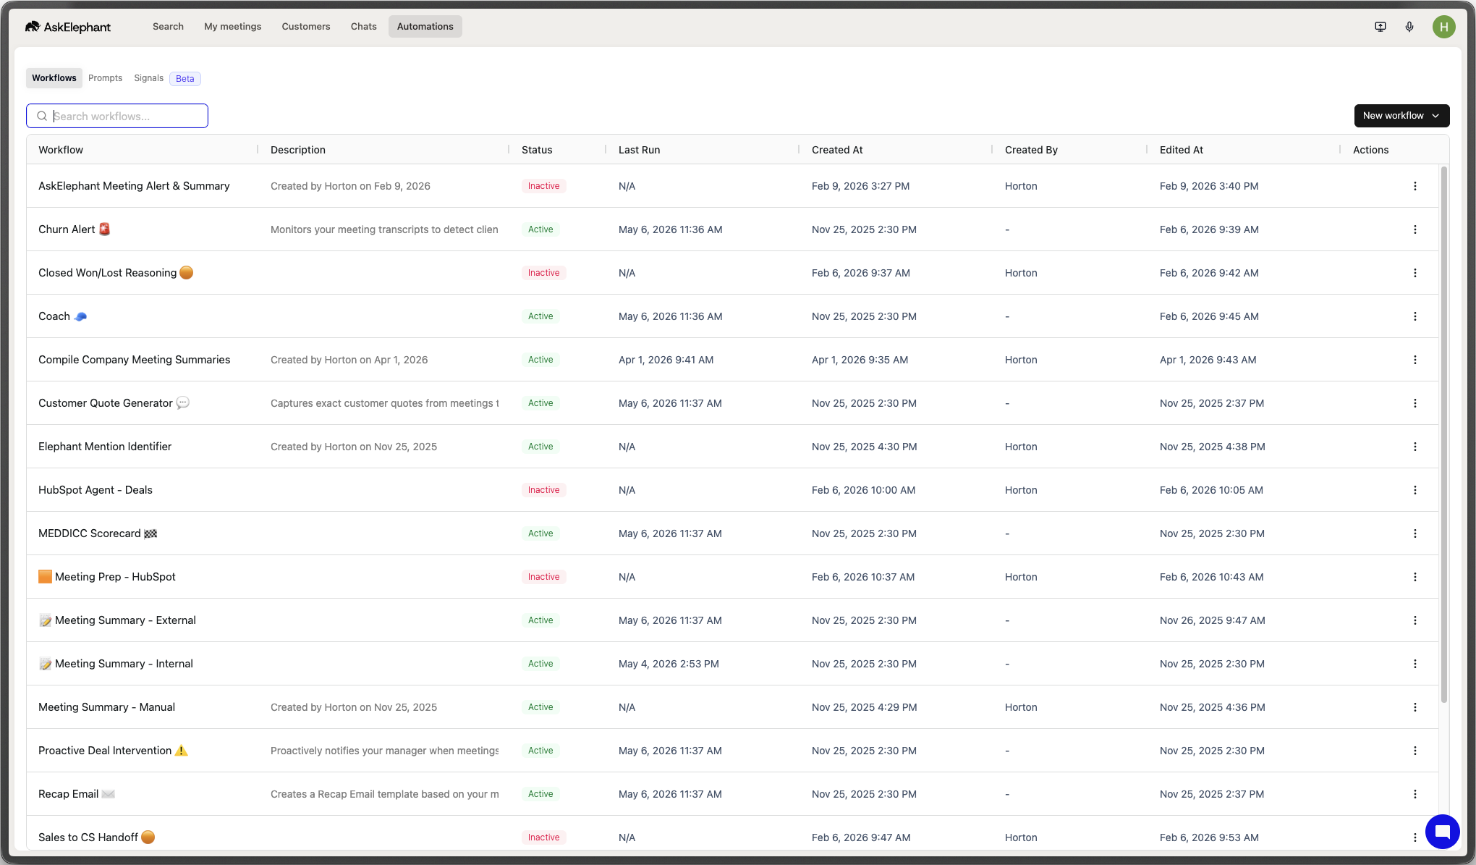
Task: Open actions menu for HubSpot Agent - Deals
Action: [1415, 490]
